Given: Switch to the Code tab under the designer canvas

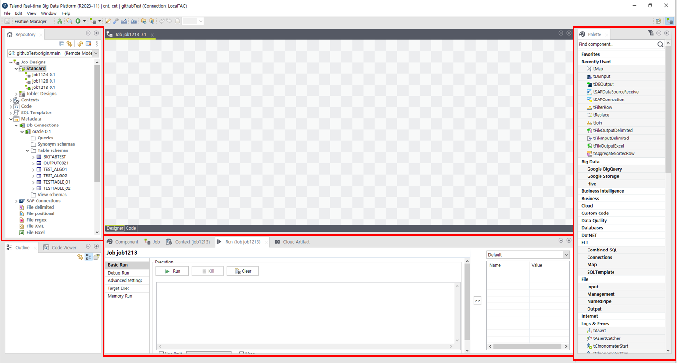Looking at the screenshot, I should (x=131, y=228).
